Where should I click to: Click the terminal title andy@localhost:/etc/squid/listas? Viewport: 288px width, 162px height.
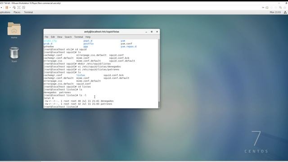click(x=102, y=32)
